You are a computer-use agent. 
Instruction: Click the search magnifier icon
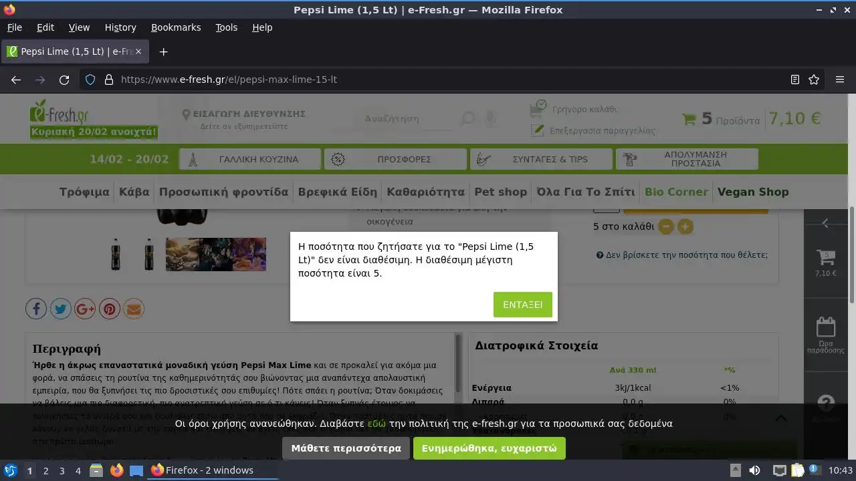tap(468, 119)
